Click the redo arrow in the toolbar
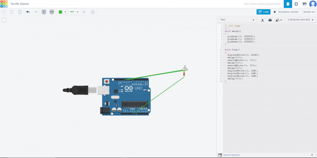The height and width of the screenshot is (158, 317). [36, 12]
